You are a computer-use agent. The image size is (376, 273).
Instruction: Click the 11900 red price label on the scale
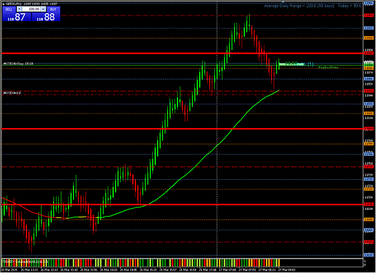click(x=369, y=53)
